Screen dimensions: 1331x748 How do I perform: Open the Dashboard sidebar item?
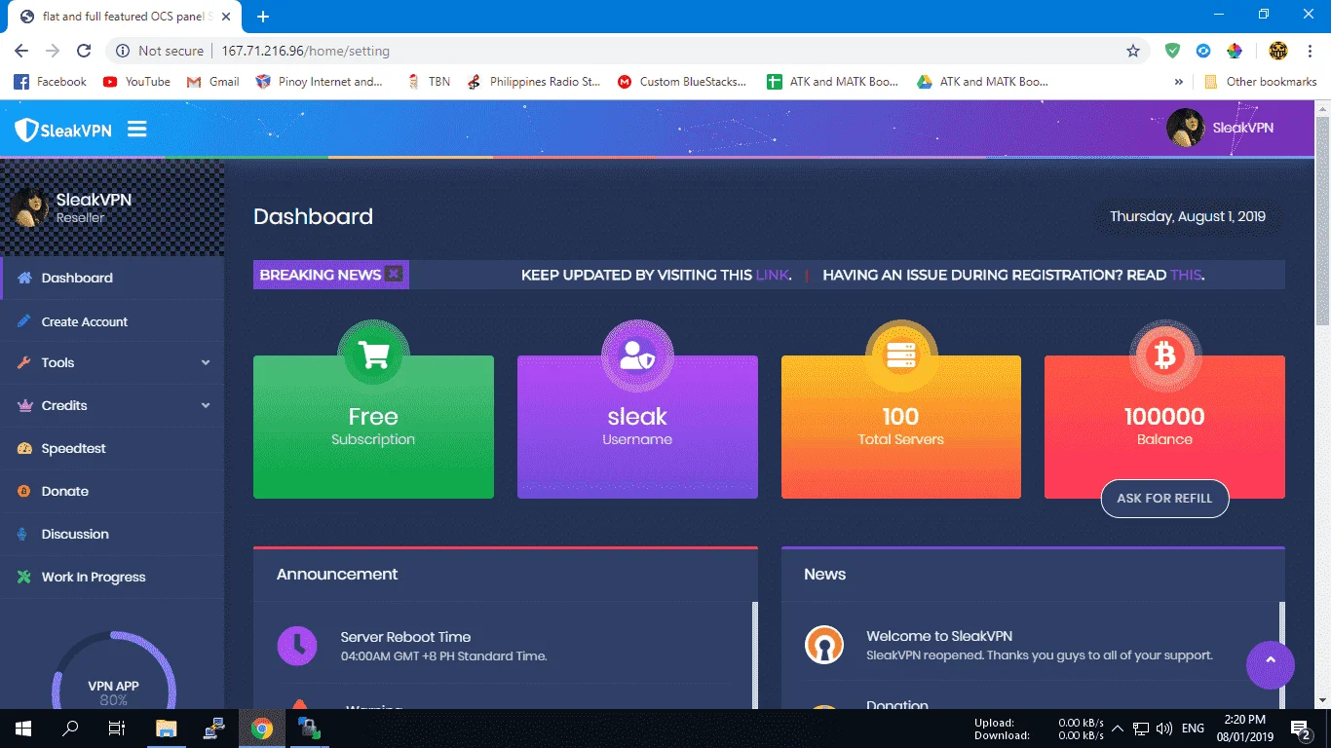click(113, 278)
